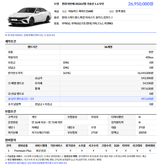Click the option list starting with 현대 스마트센스
This screenshot has height=167, width=159.
pyautogui.click(x=87, y=18)
